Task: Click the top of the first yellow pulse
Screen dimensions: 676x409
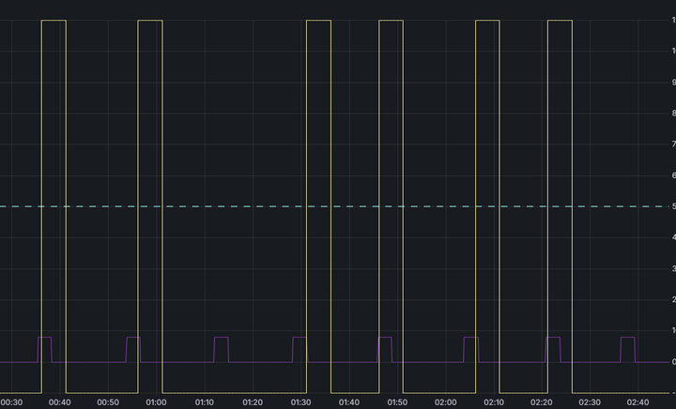Action: (x=54, y=20)
